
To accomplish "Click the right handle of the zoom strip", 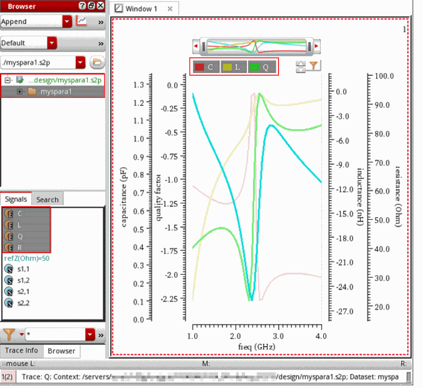I will coord(310,46).
